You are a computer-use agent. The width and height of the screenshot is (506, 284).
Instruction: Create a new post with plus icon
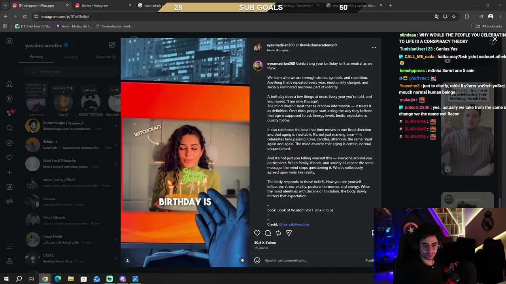tap(9, 172)
